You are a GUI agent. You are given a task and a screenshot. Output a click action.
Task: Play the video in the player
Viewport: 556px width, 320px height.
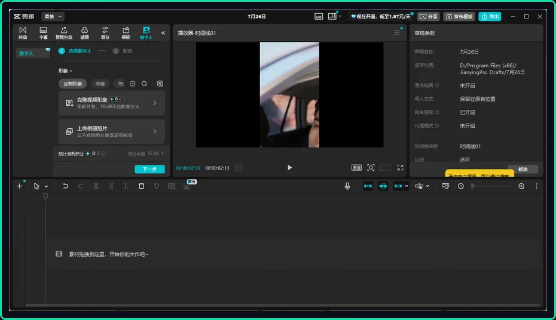click(x=290, y=167)
